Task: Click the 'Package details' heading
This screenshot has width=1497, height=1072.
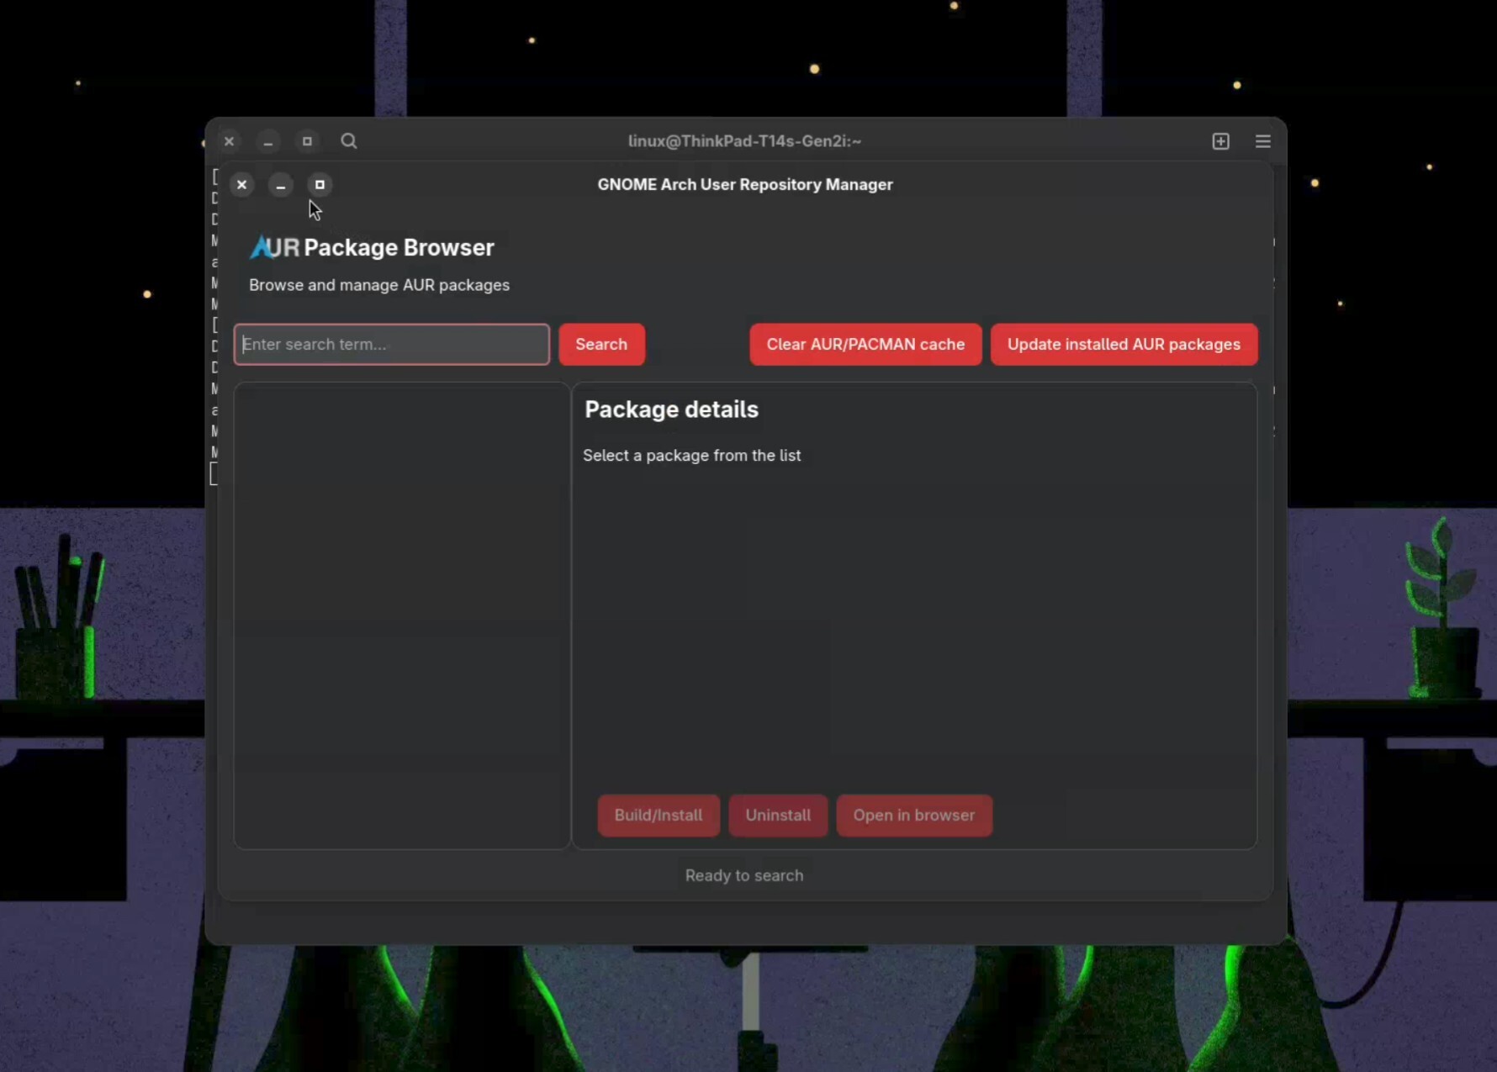Action: coord(671,409)
